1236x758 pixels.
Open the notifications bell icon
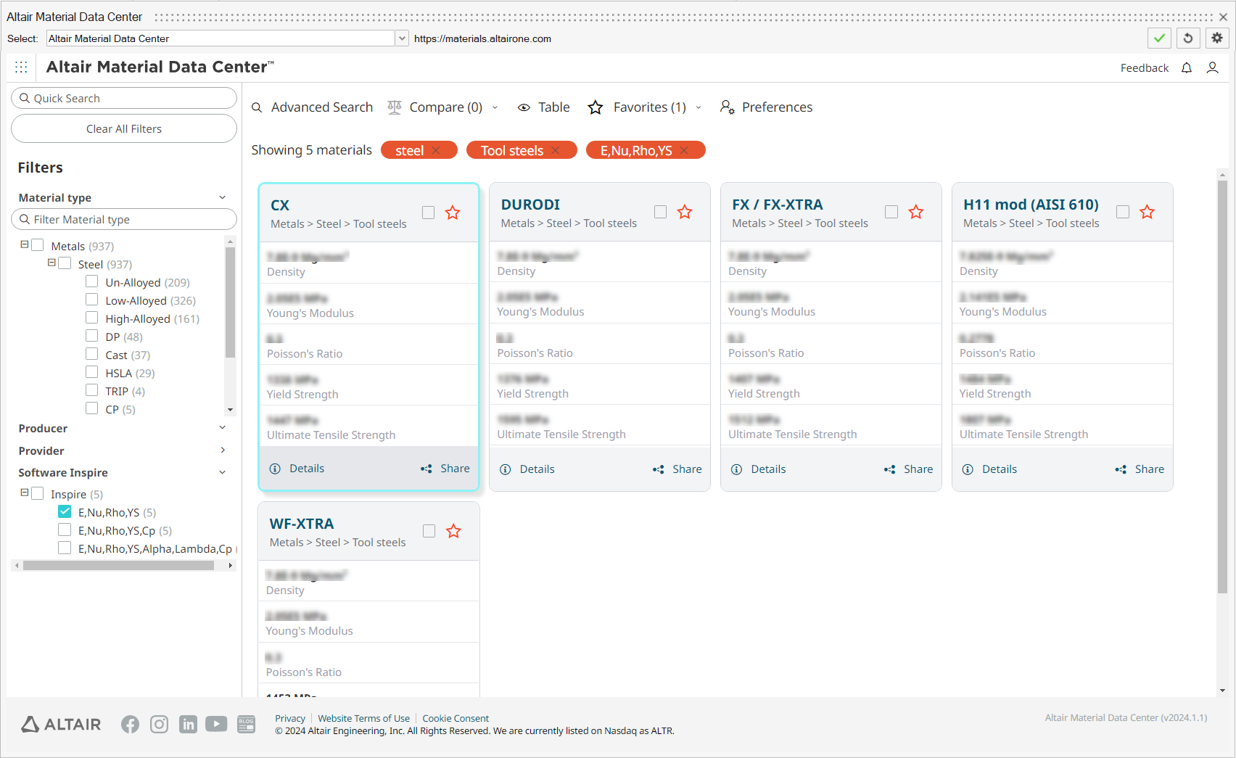1187,67
